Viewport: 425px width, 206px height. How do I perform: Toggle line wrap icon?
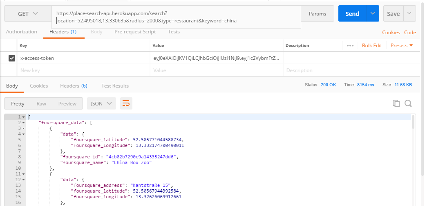[x=126, y=103]
